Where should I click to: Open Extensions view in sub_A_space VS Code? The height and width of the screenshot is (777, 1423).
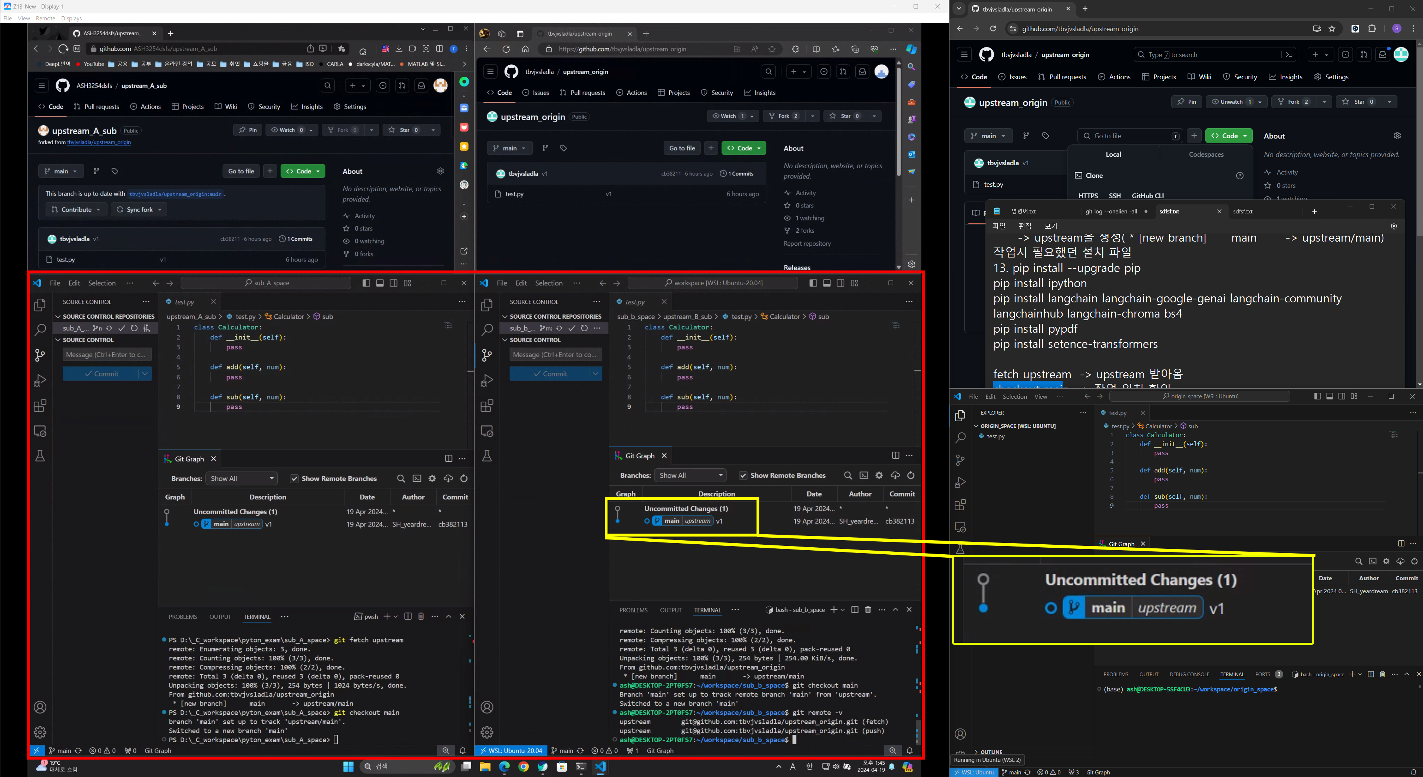click(40, 406)
